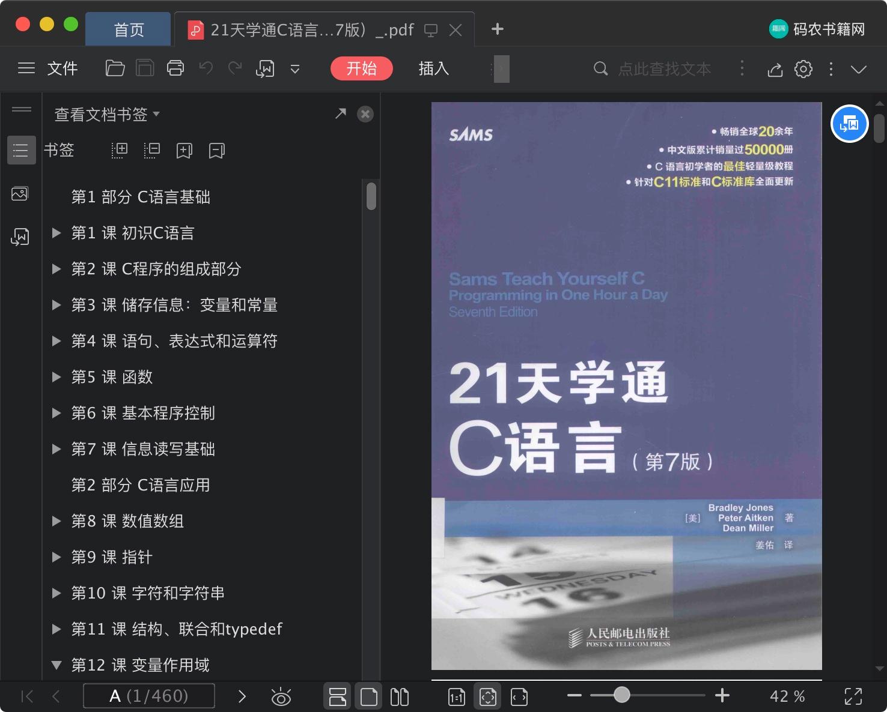Zoom in with plus button
Viewport: 887px width, 712px height.
tap(722, 696)
